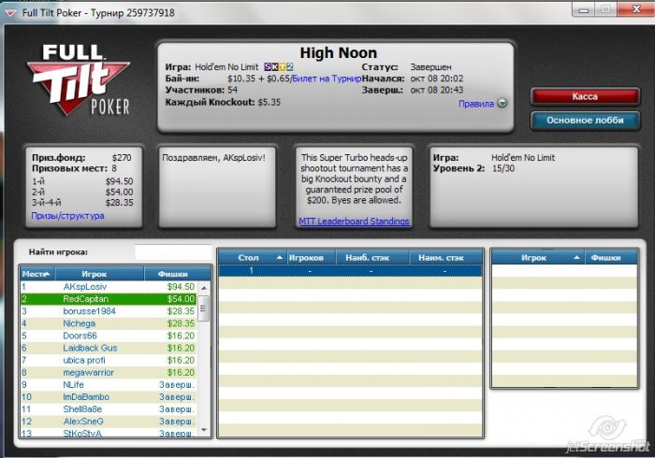This screenshot has height=458, width=655.
Task: Open the Правила rules link
Action: [x=476, y=104]
